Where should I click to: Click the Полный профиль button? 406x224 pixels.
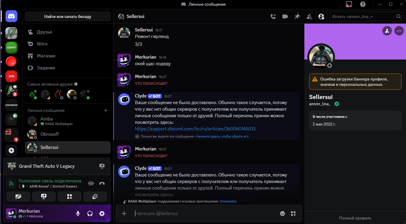tap(355, 218)
